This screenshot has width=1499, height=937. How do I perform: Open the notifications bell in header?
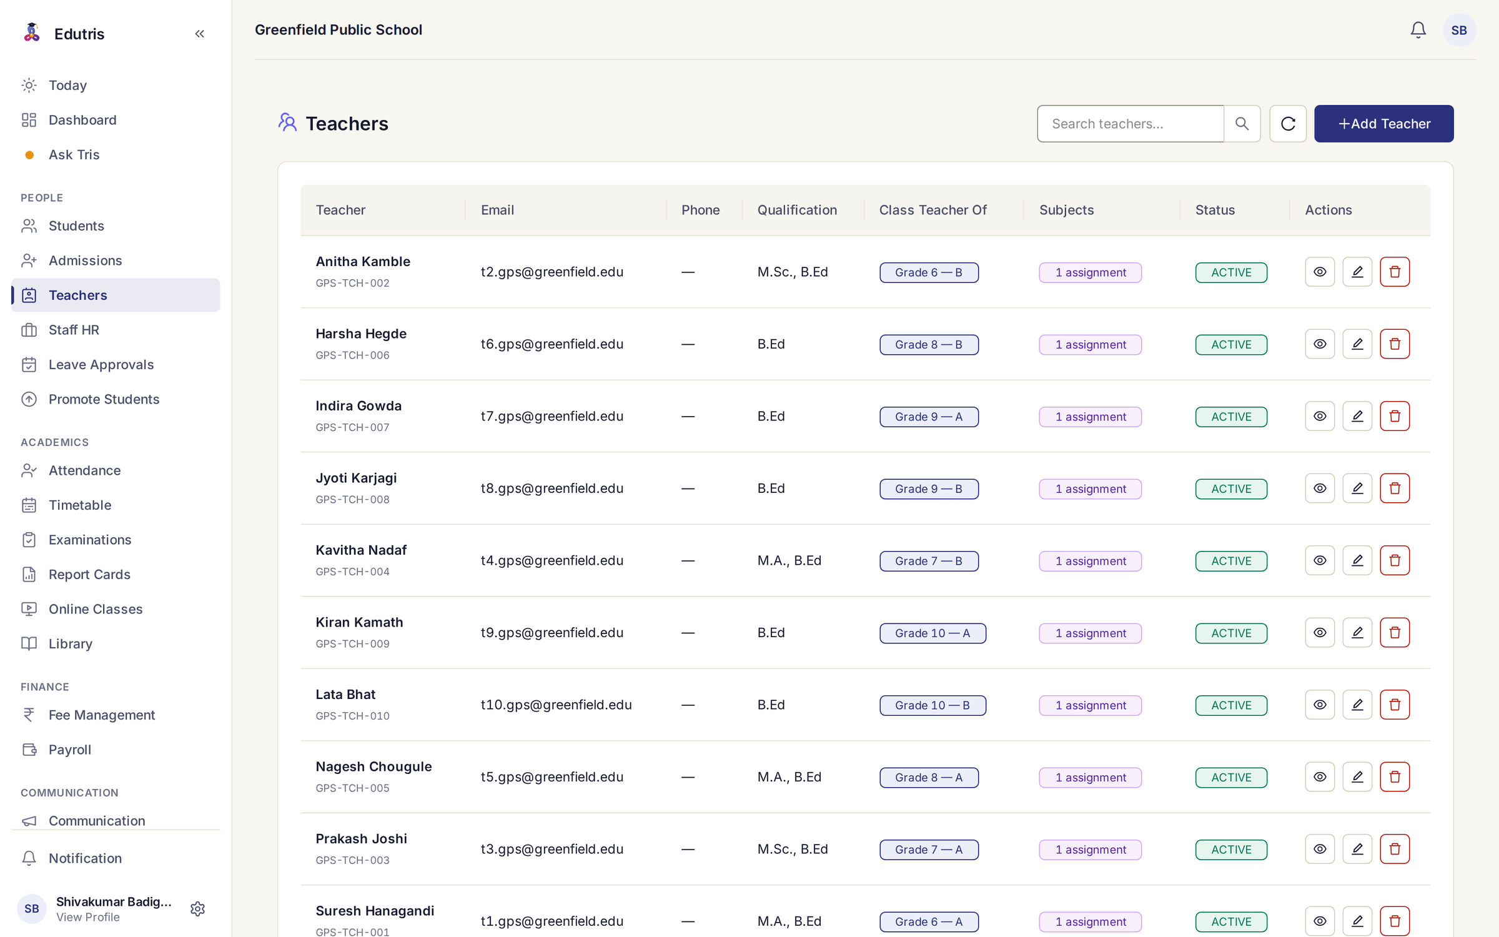[x=1418, y=30]
